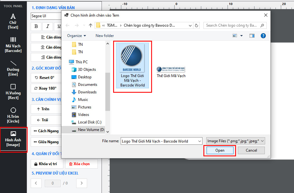294x193 pixels.
Task: Activate the Hình Ảnh [Image] tool
Action: (x=13, y=139)
